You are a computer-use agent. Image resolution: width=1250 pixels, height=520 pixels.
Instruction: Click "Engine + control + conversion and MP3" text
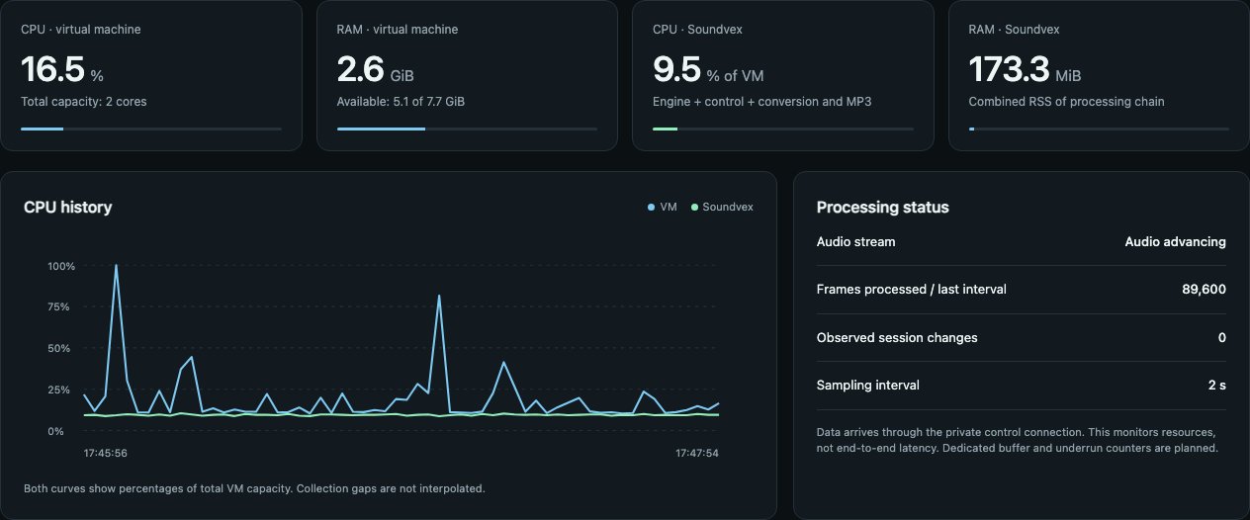pyautogui.click(x=761, y=102)
